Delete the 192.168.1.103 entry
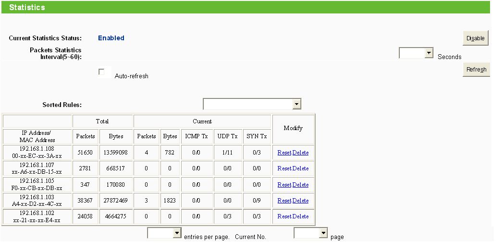 [301, 201]
